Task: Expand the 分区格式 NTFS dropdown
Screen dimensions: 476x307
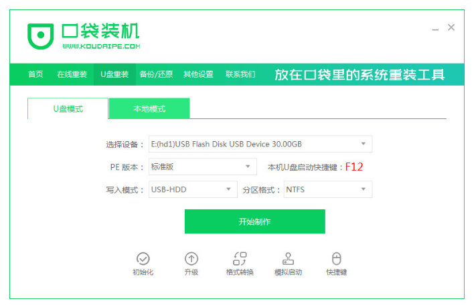Action: (x=328, y=189)
